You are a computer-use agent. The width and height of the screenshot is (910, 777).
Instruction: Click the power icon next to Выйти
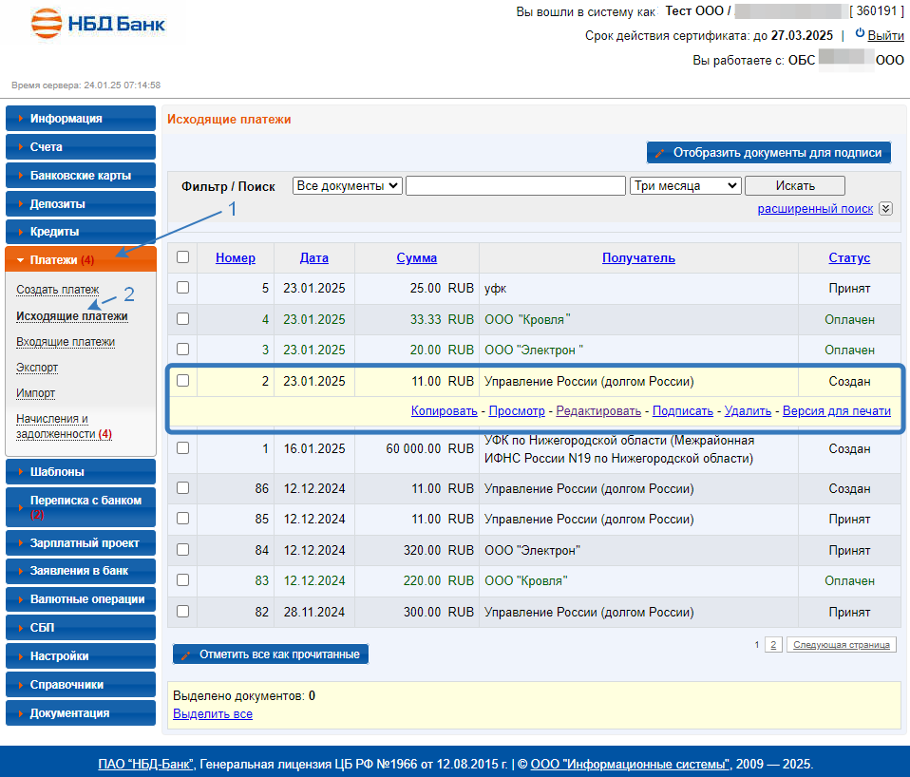coord(860,33)
